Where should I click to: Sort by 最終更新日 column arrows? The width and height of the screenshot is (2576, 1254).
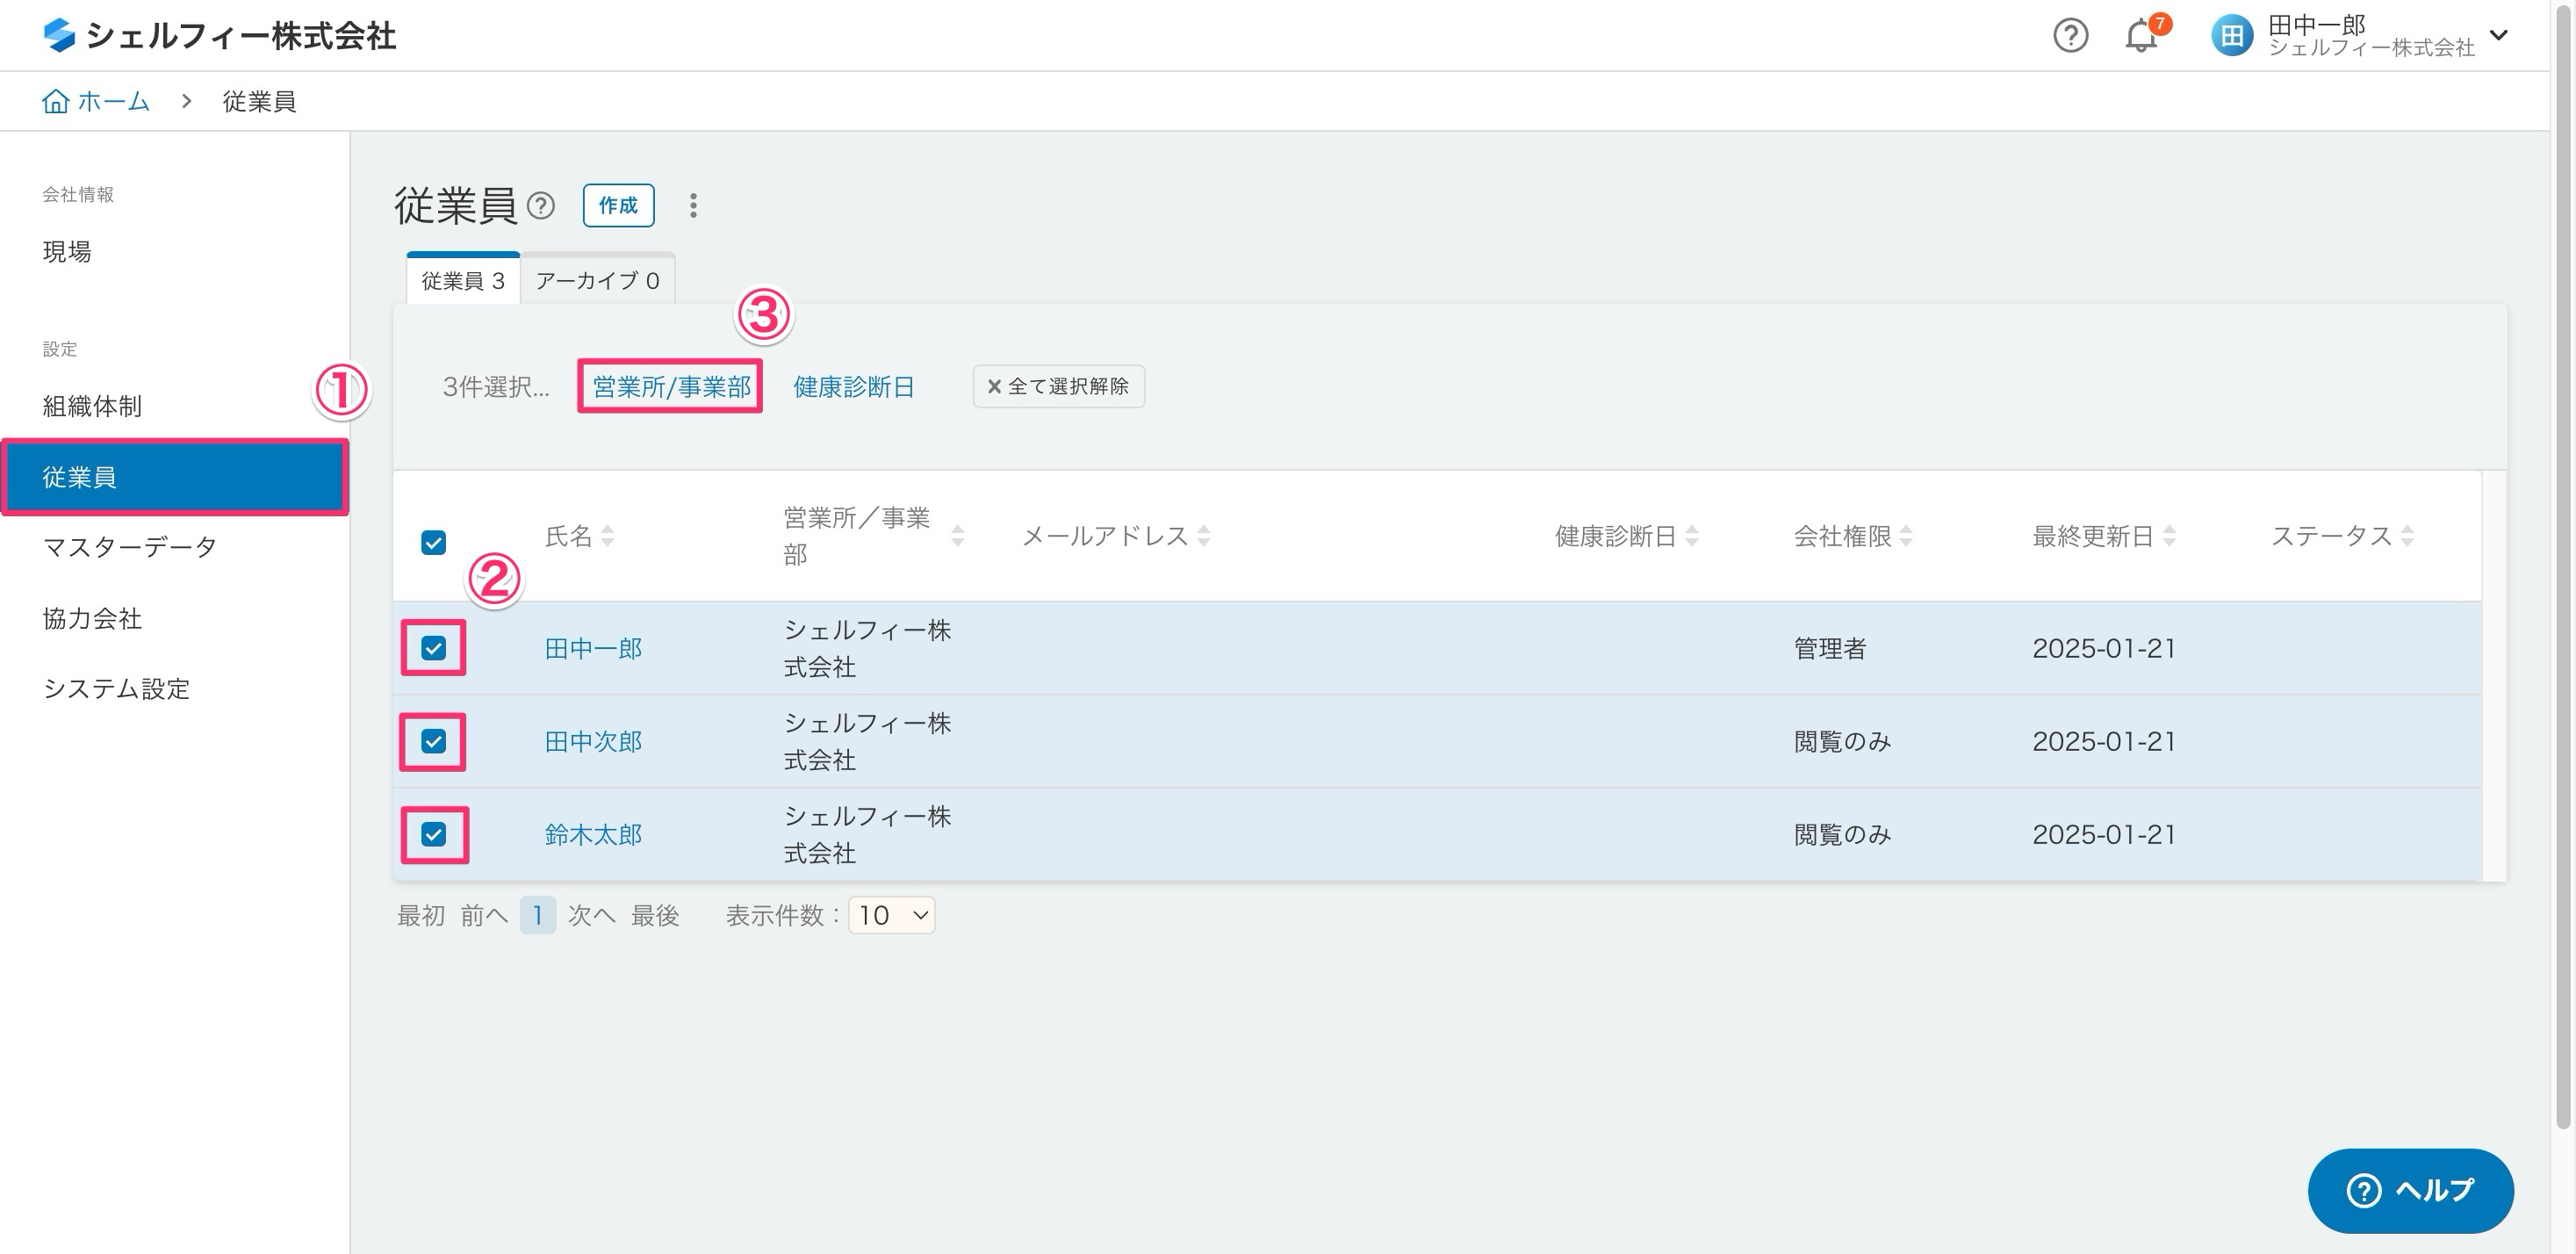[x=2169, y=536]
